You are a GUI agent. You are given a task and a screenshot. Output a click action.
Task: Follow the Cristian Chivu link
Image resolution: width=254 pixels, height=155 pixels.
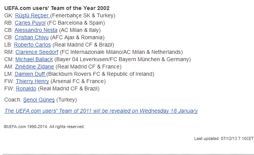point(32,37)
